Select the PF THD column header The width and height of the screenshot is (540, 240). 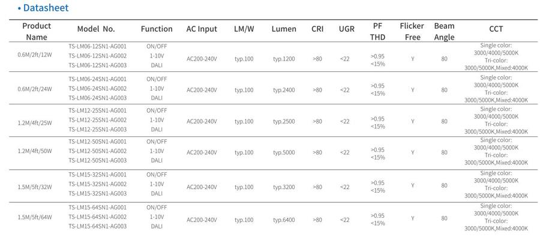click(x=377, y=31)
